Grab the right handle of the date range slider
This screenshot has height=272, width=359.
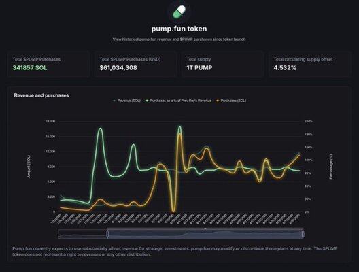pyautogui.click(x=303, y=234)
